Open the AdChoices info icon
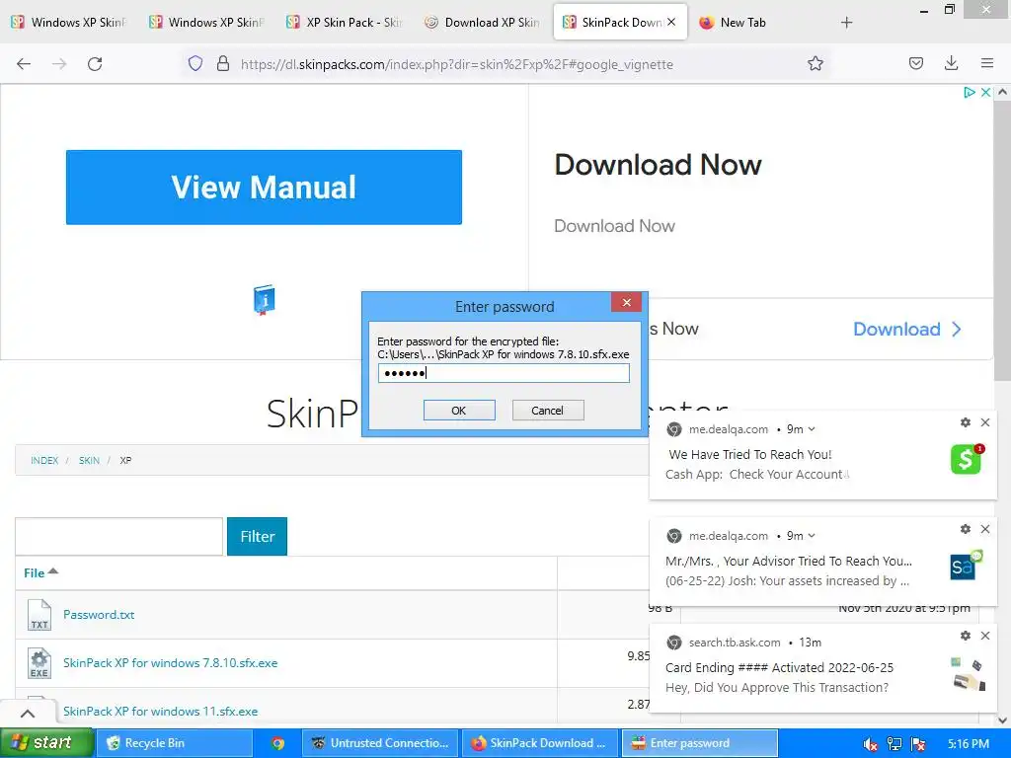 970,92
